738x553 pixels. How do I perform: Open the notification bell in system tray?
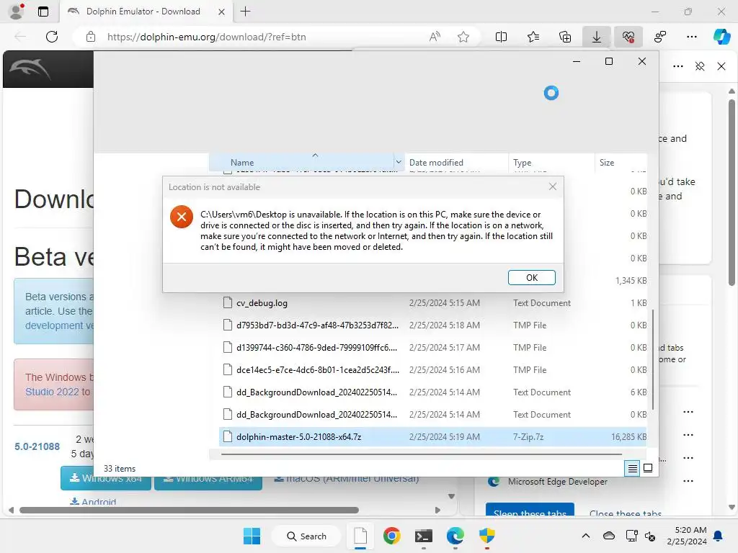(x=719, y=536)
